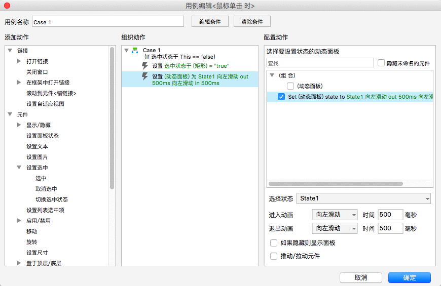Open the 进入动画 向左滑动 dropdown
441x286 pixels.
(335, 215)
